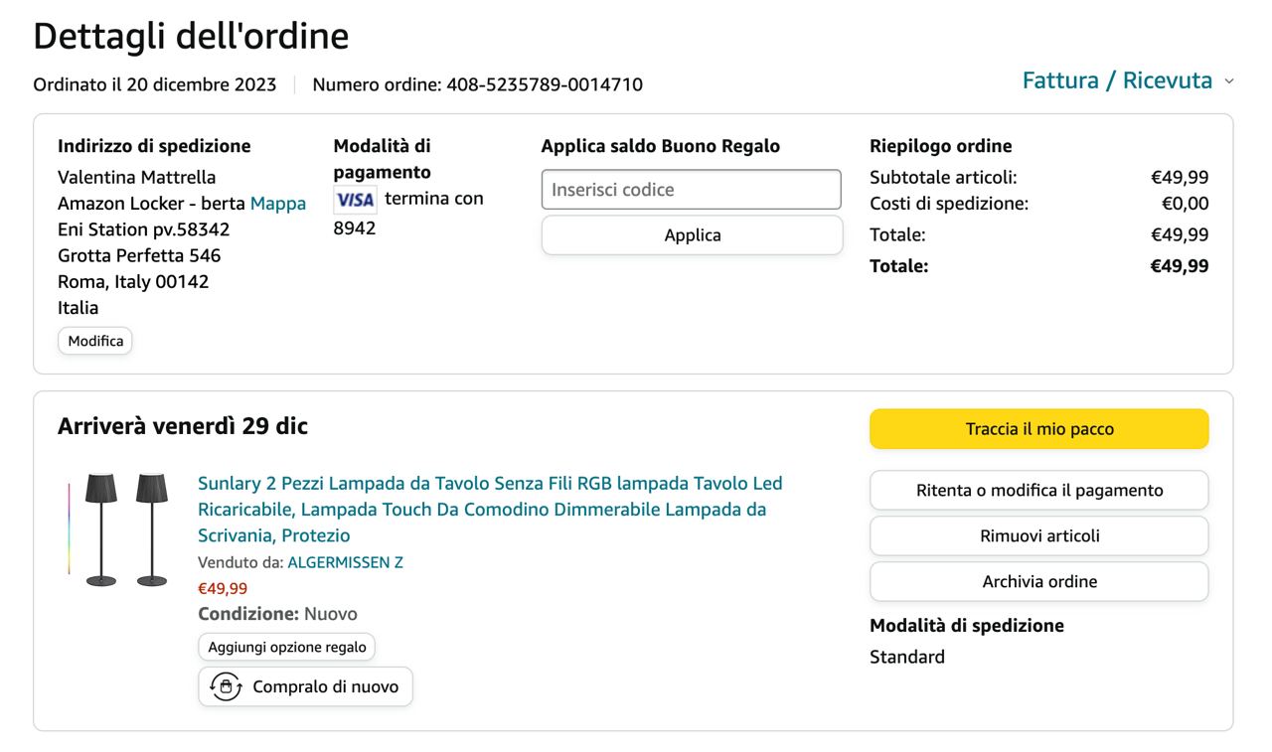Click the Applica button
This screenshot has height=752, width=1272.
tap(692, 235)
